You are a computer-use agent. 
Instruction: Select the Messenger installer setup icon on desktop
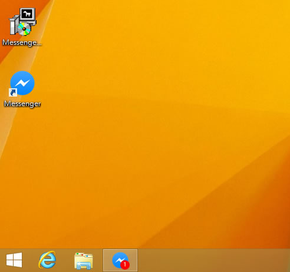click(22, 22)
